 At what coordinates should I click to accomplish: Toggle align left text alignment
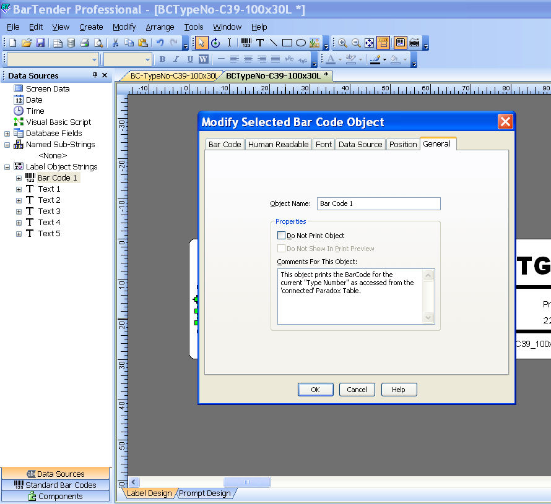(235, 59)
